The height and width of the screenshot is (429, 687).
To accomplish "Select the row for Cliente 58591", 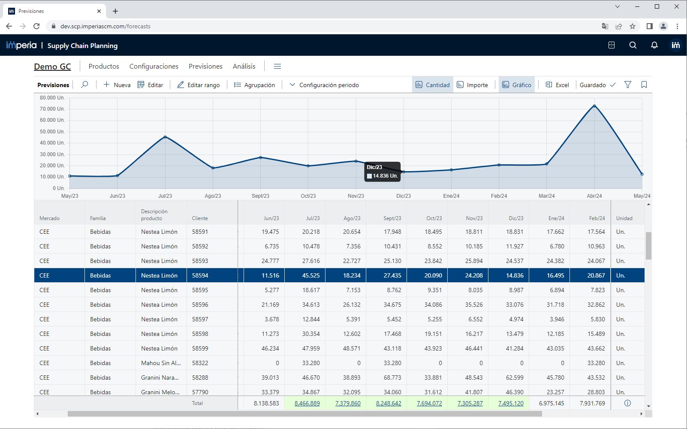I will [339, 232].
